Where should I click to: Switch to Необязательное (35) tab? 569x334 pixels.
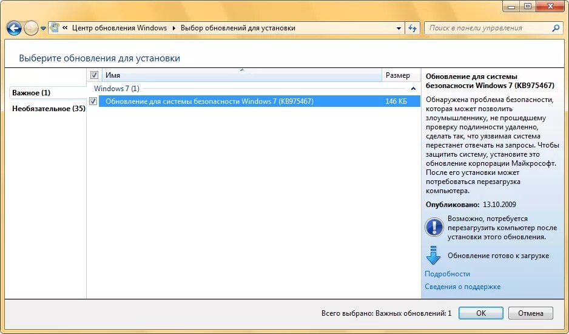[49, 109]
